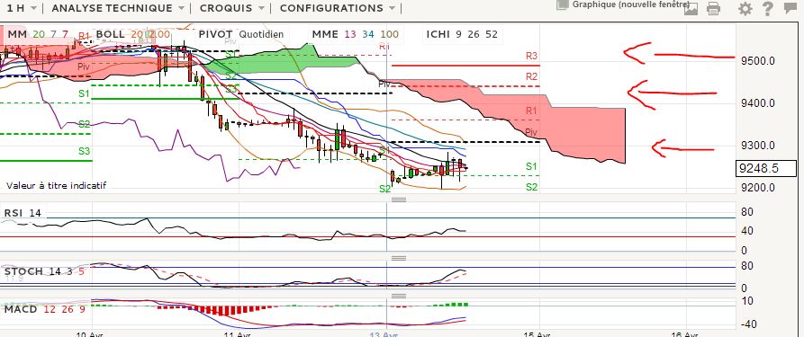Click the 9200.0 price axis label

(x=757, y=188)
